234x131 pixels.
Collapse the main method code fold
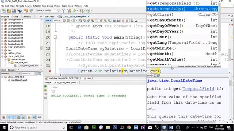point(55,37)
